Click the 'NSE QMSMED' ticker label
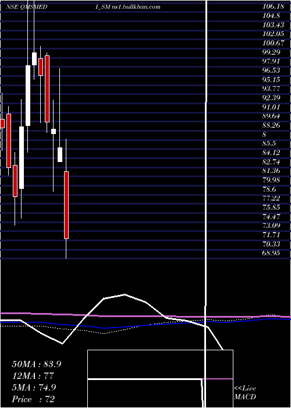The height and width of the screenshot is (408, 291). (26, 7)
